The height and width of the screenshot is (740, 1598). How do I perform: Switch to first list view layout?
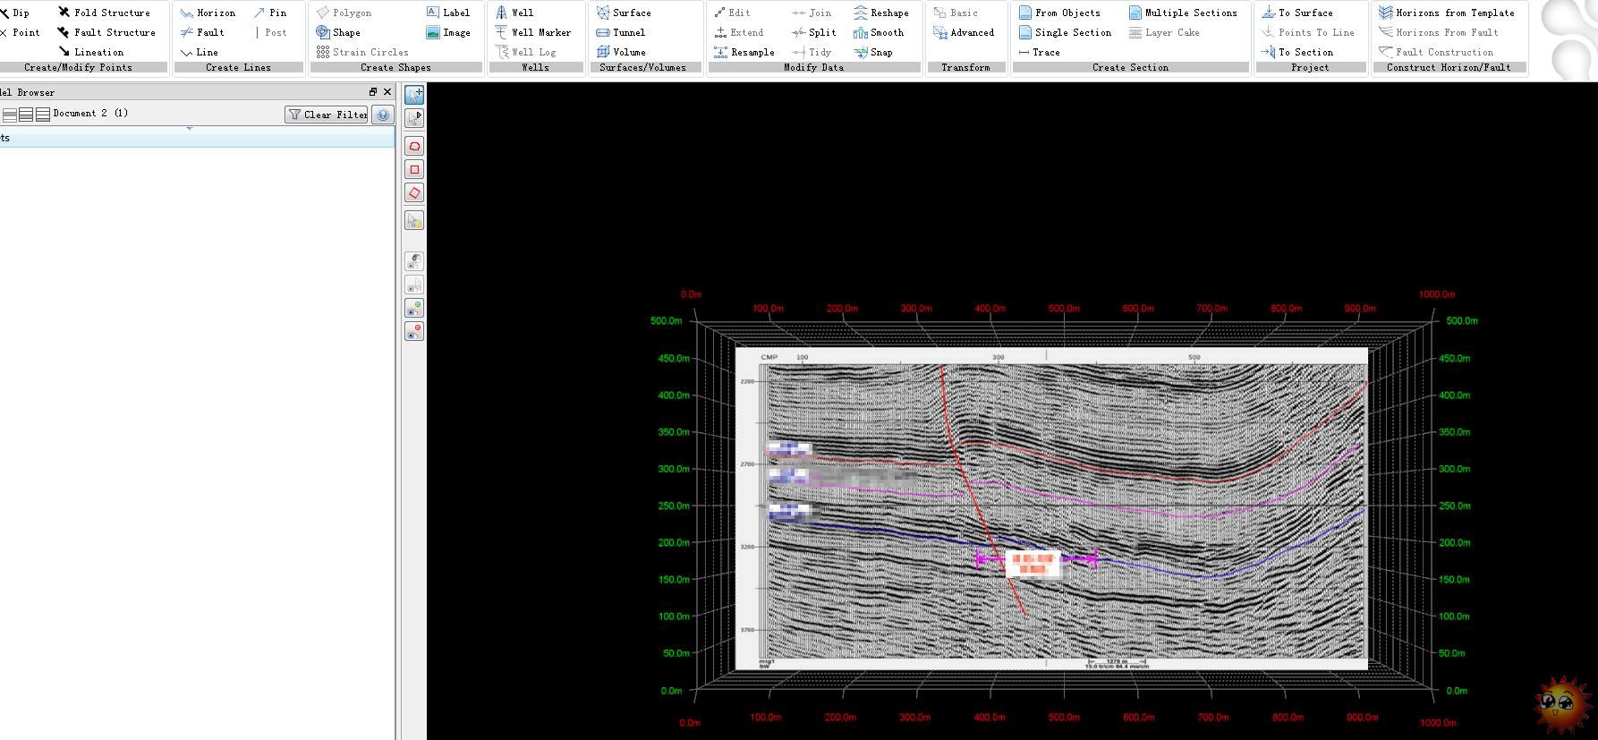(10, 115)
